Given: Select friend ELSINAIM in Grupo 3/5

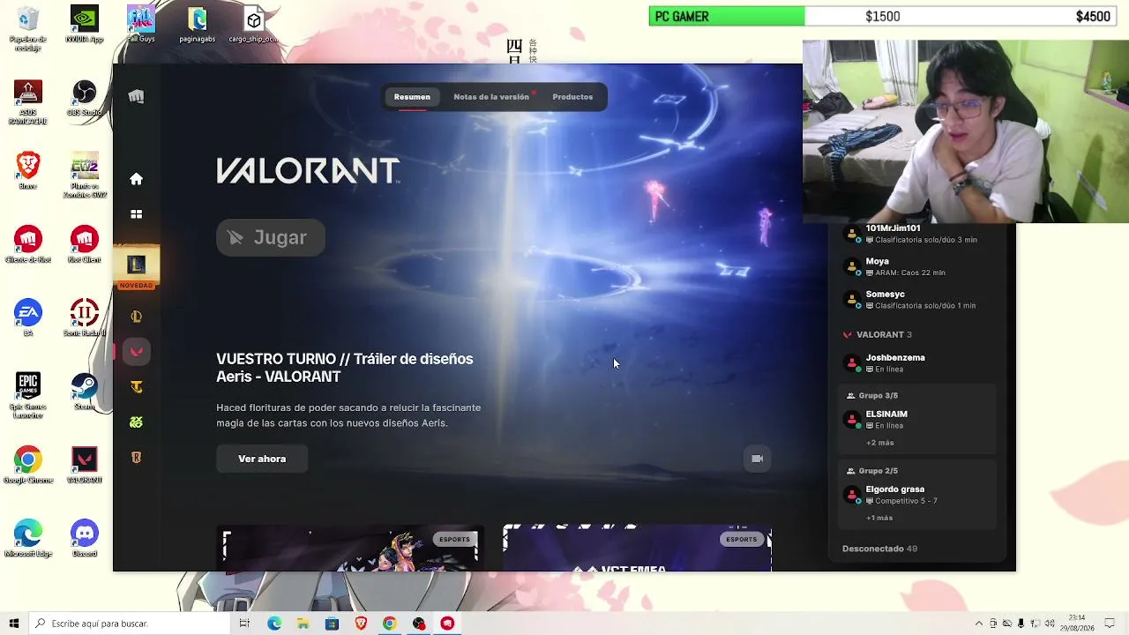Looking at the screenshot, I should pos(917,420).
